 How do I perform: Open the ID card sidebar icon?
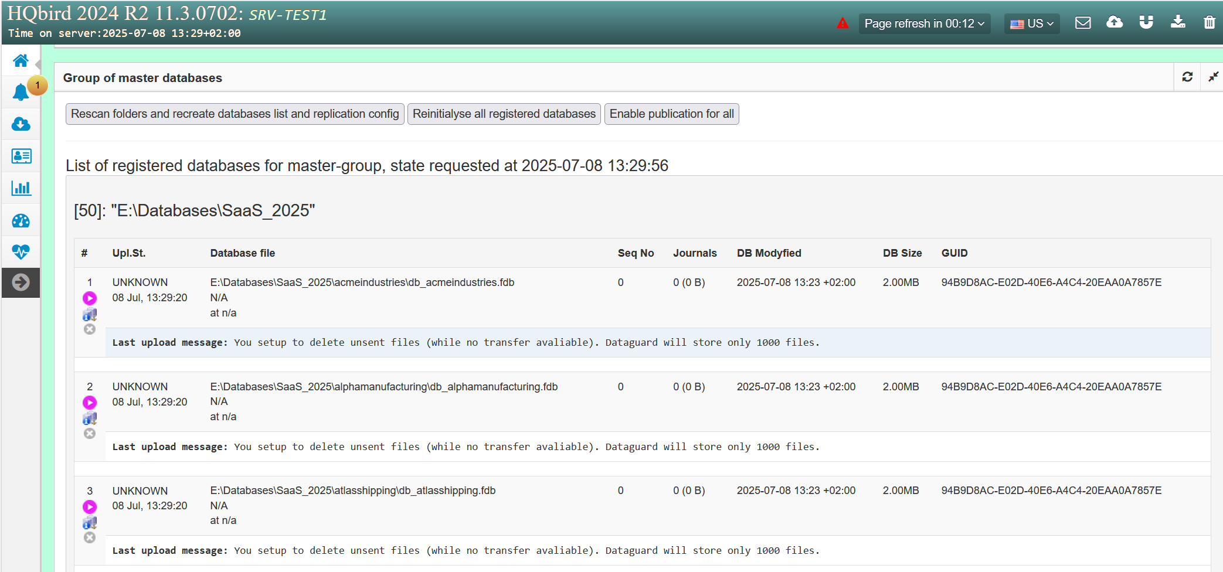(21, 156)
